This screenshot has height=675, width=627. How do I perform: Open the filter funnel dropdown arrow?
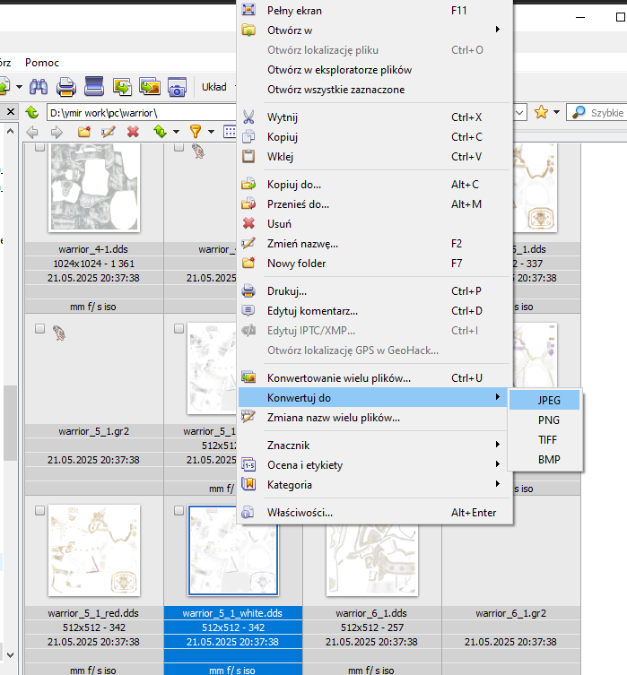pyautogui.click(x=210, y=132)
